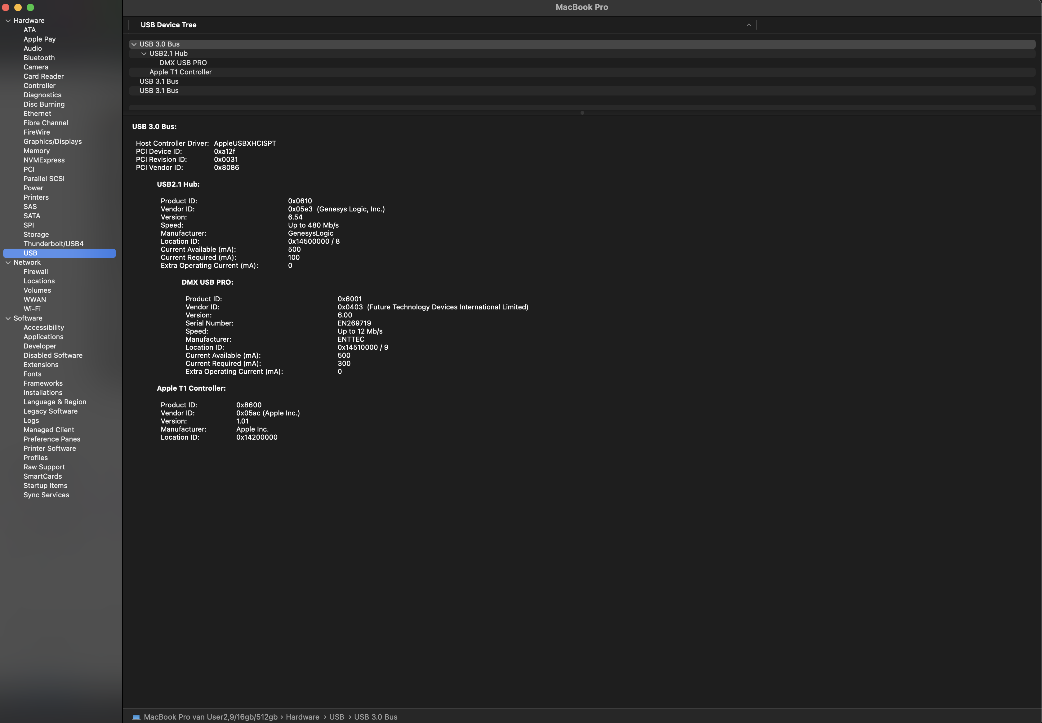The width and height of the screenshot is (1042, 723).
Task: Open Card Reader in the sidebar
Action: 43,76
